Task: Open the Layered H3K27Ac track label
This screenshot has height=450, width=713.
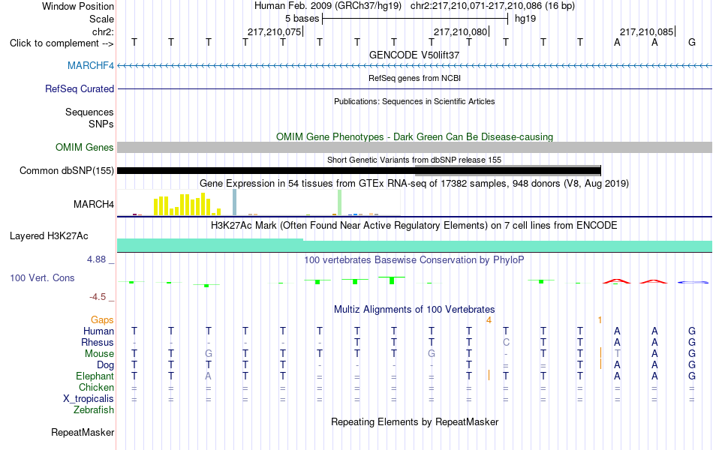Action: [x=49, y=236]
